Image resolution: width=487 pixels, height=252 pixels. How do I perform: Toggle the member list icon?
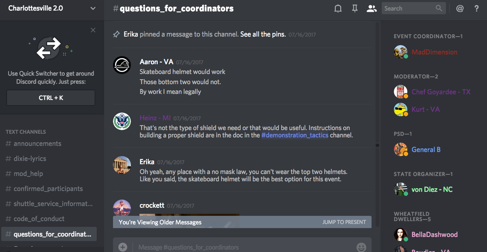(371, 9)
